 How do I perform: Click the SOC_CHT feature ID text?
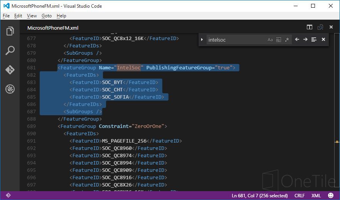pos(112,89)
